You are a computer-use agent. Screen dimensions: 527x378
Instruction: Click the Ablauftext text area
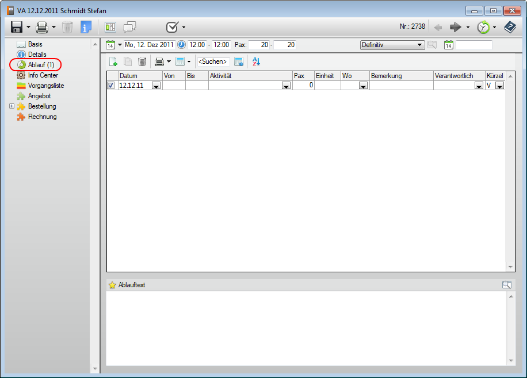305,327
